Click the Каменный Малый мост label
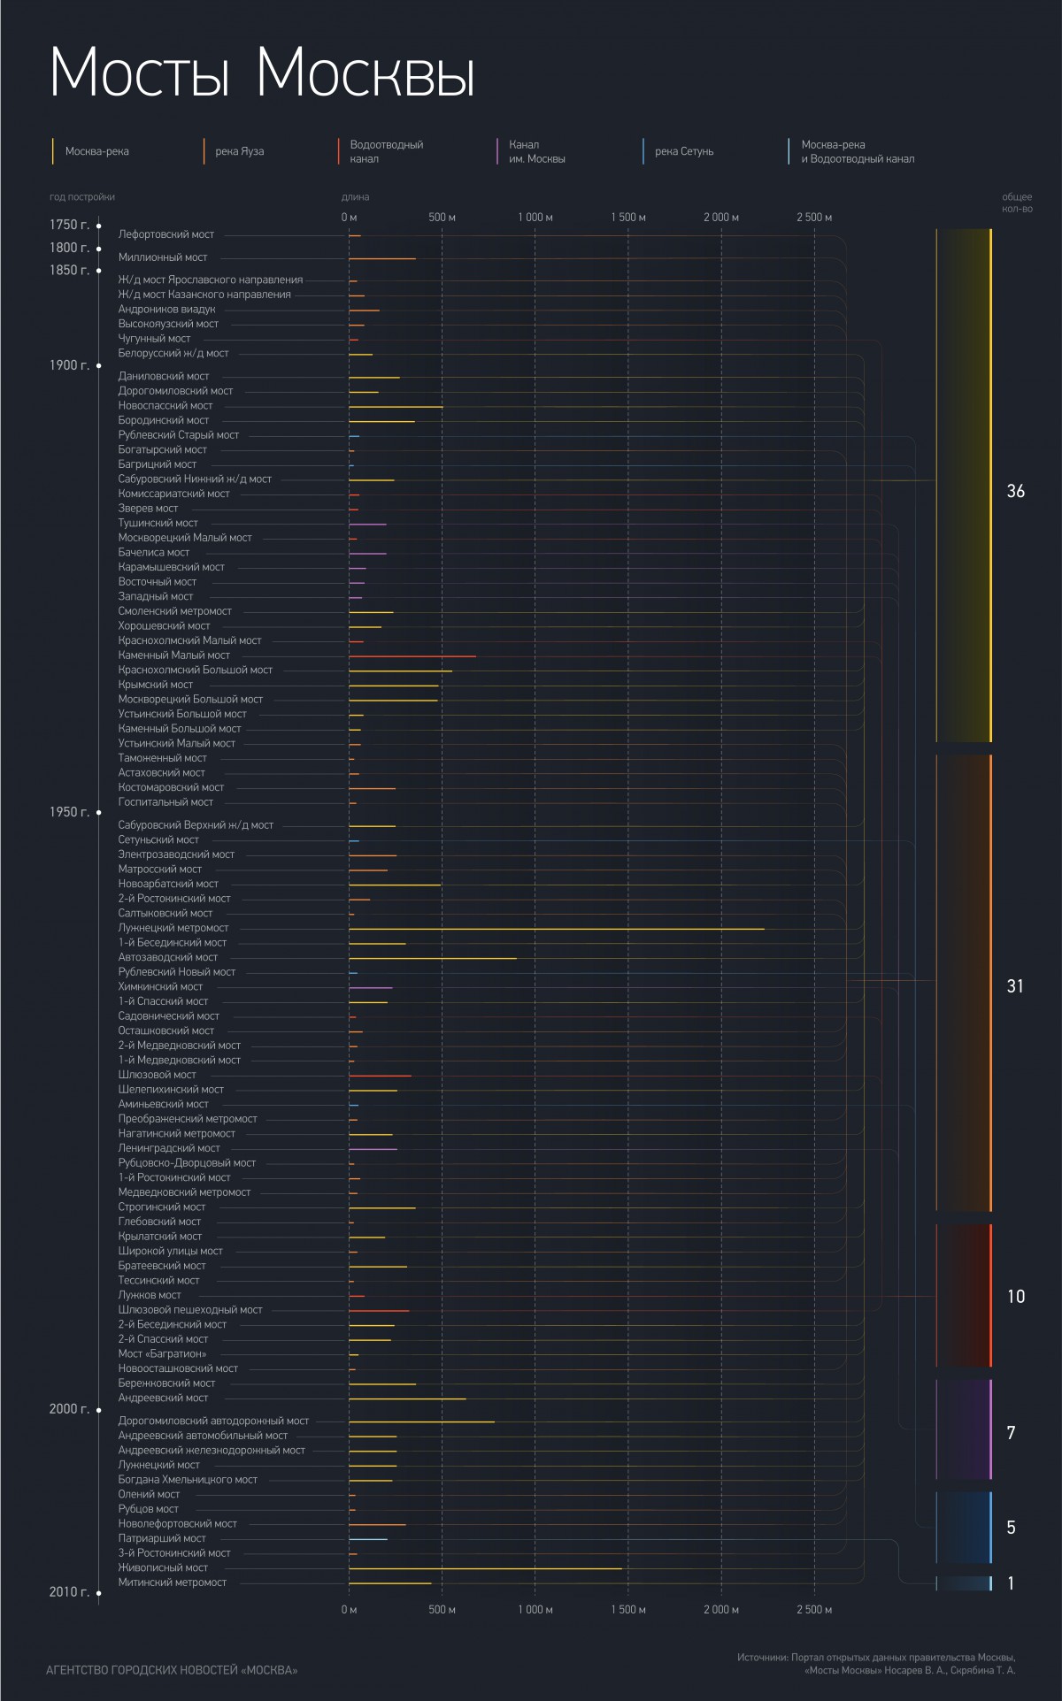1062x1701 pixels. [174, 655]
